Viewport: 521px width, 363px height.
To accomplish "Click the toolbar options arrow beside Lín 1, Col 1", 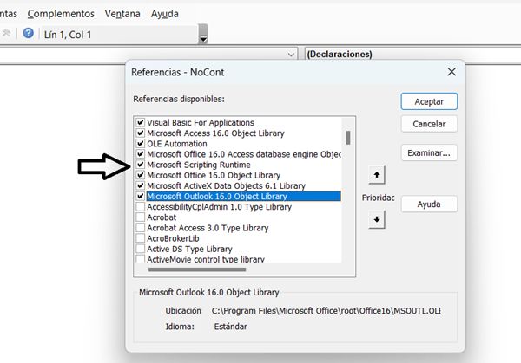I will 203,34.
